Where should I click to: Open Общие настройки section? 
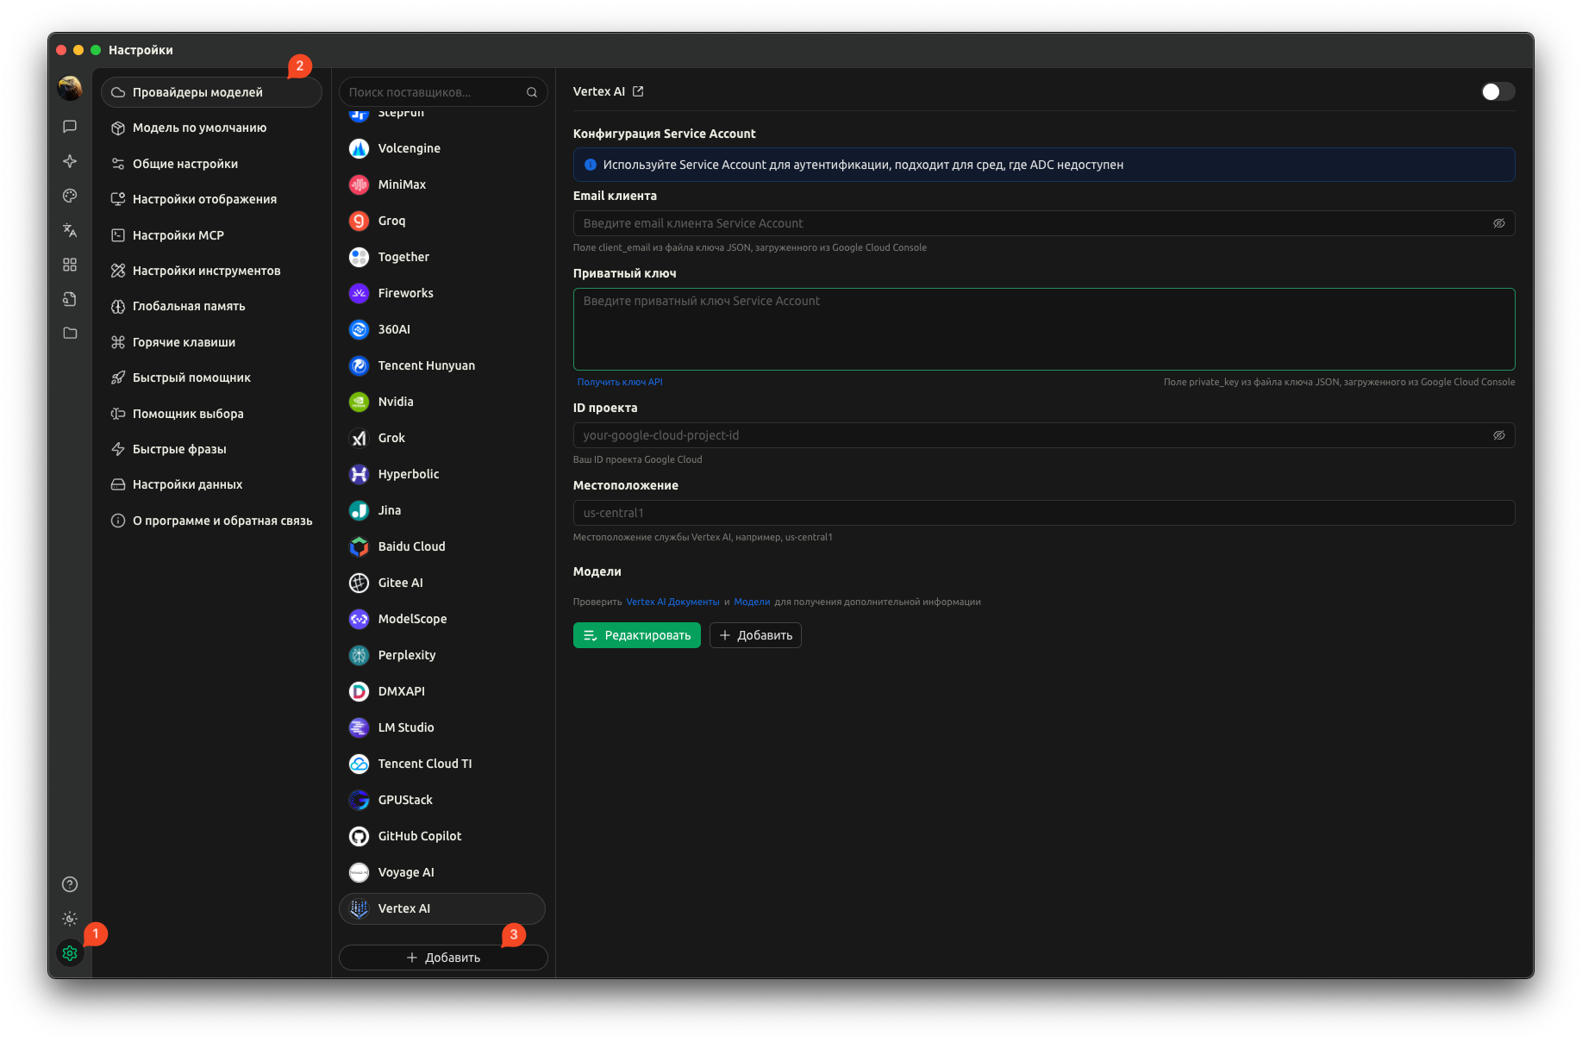[x=211, y=164]
